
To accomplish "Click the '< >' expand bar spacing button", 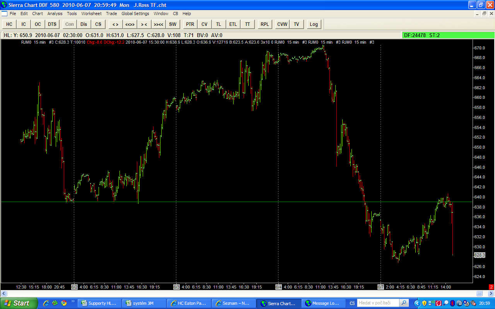I will (x=115, y=24).
